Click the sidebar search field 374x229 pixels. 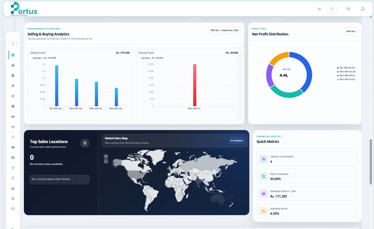(x=14, y=44)
